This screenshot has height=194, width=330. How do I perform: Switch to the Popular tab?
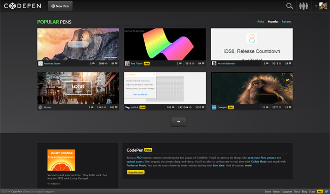point(273,21)
